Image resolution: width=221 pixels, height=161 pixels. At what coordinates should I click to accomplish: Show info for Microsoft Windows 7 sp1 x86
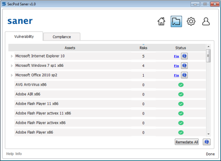(x=184, y=66)
